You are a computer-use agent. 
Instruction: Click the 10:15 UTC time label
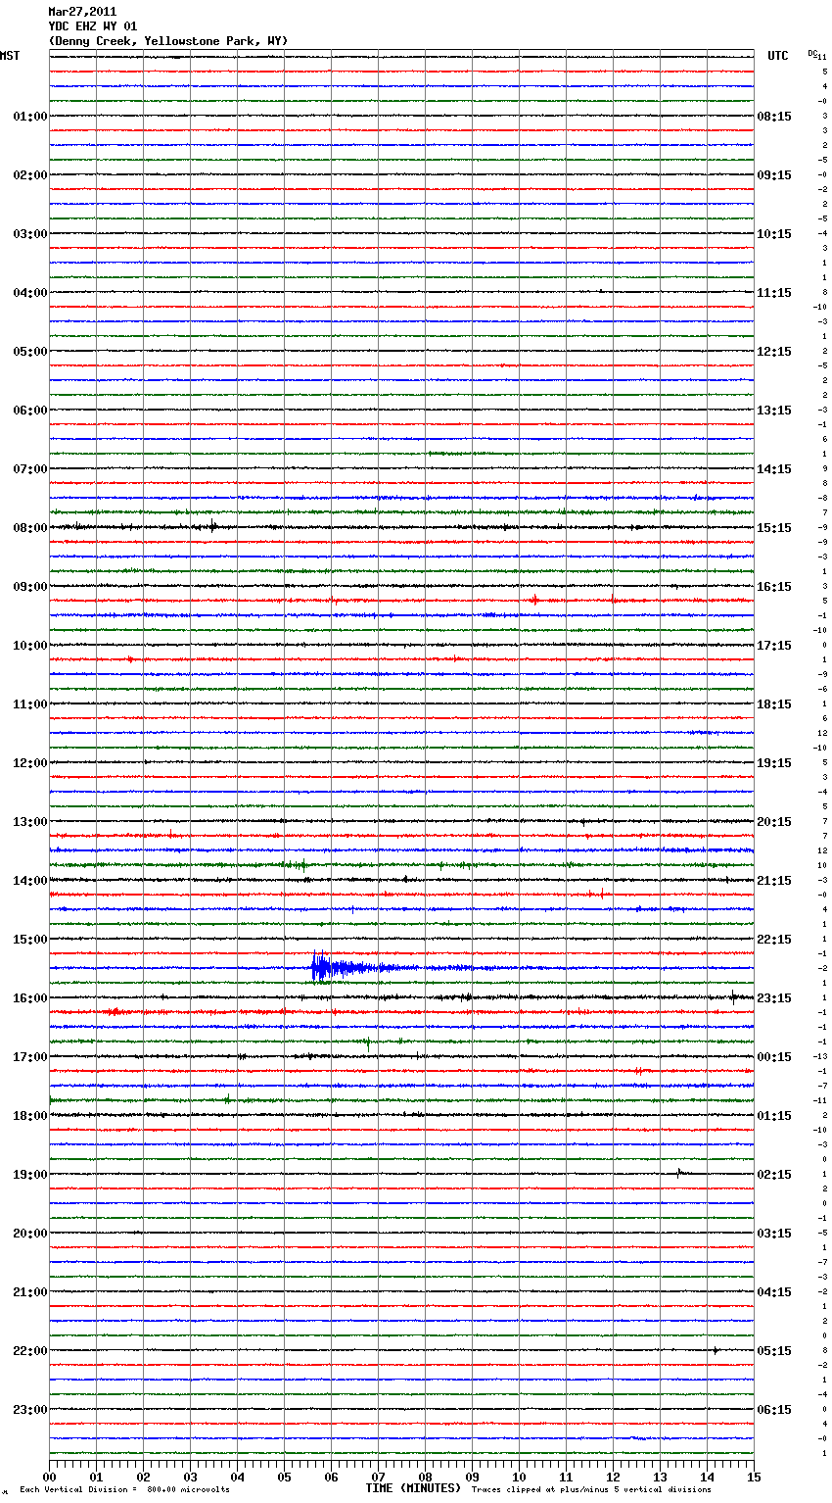774,234
